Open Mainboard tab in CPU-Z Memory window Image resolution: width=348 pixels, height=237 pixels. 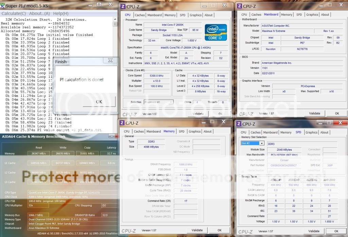154,132
